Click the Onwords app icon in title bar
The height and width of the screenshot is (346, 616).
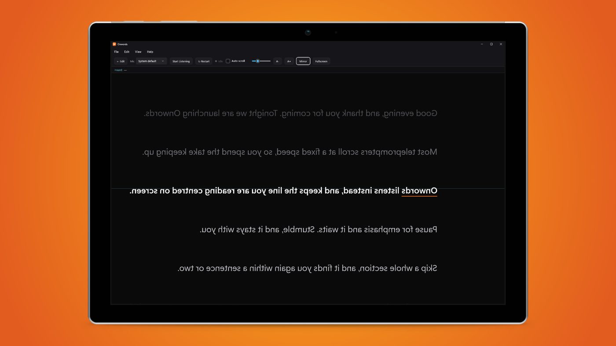pyautogui.click(x=114, y=44)
